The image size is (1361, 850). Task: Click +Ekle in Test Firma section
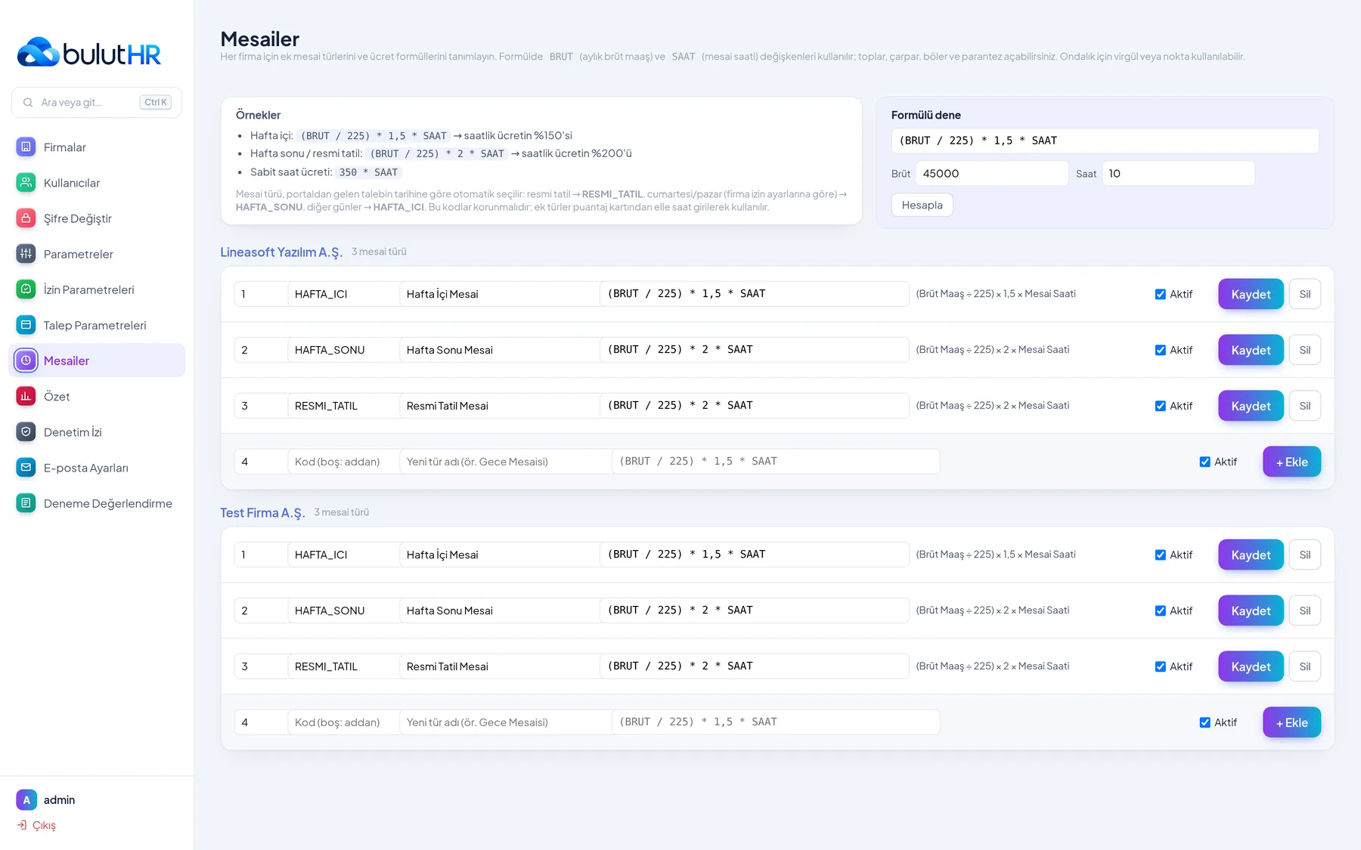(1291, 722)
